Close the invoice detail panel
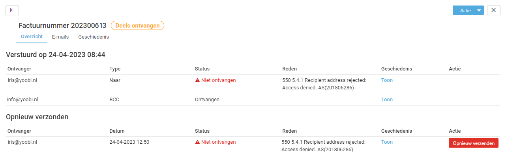506x163 pixels. point(494,10)
